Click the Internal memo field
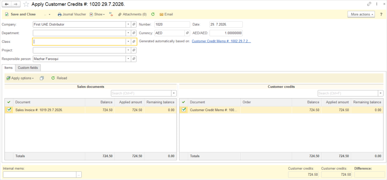Screen dimensions: 387x180 click(x=39, y=175)
